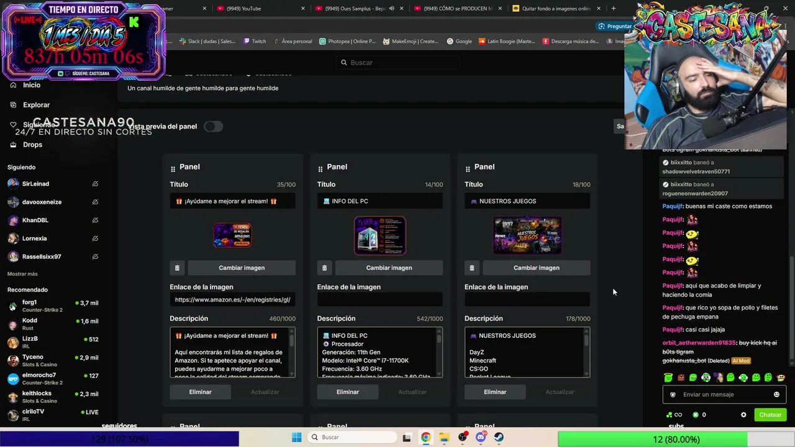Mute the Ours Samplus tab audio
This screenshot has width=795, height=447.
(x=391, y=9)
